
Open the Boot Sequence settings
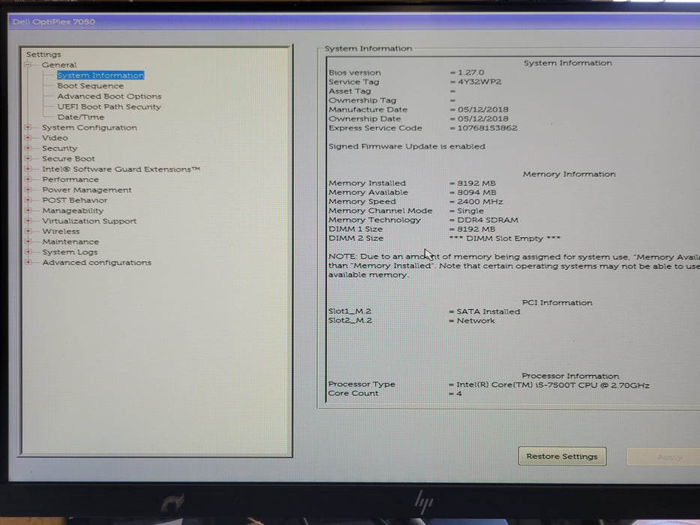click(90, 85)
